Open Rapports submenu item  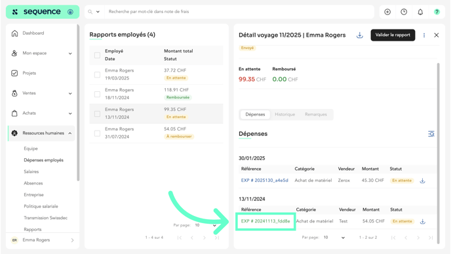pos(33,229)
